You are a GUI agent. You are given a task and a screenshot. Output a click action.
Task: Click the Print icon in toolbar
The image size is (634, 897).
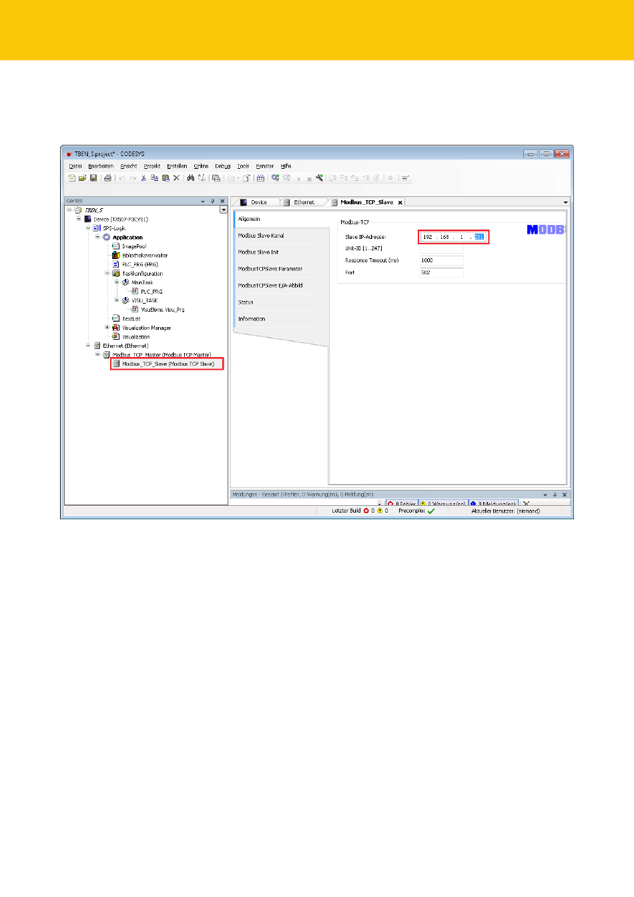(x=107, y=178)
